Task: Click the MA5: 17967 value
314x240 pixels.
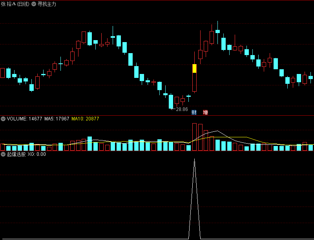Action: (57, 119)
